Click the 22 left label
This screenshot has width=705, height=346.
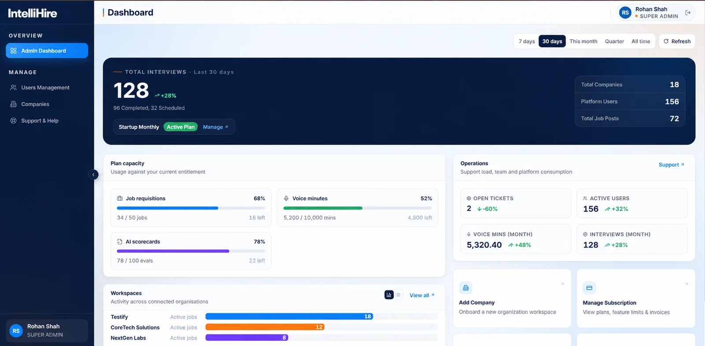pyautogui.click(x=257, y=261)
